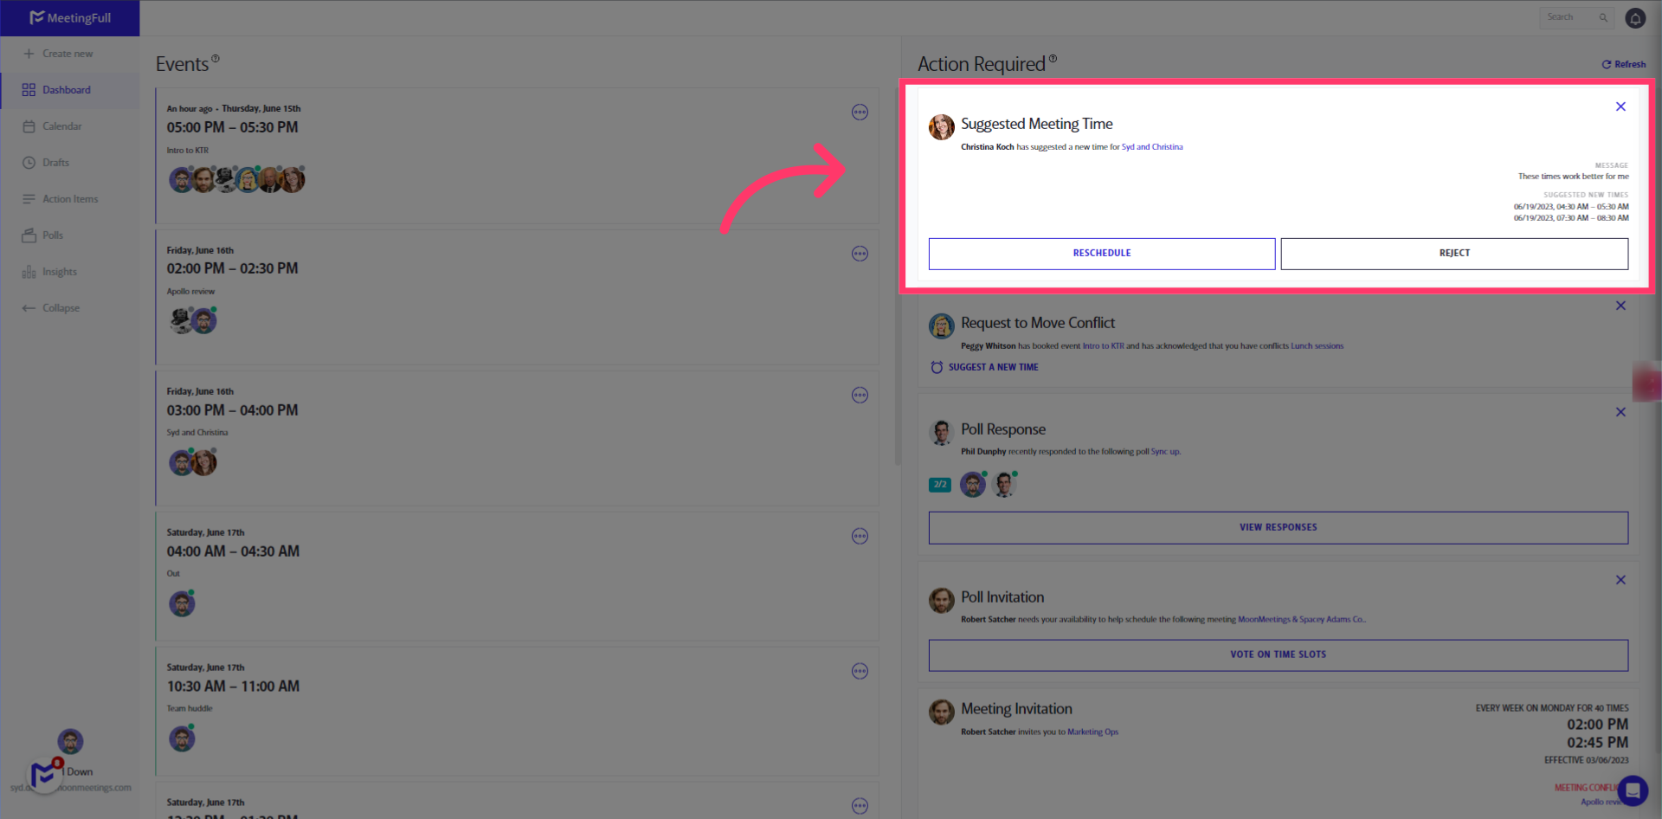The height and width of the screenshot is (819, 1662).
Task: Click the MeetingFull logo
Action: pyautogui.click(x=70, y=17)
